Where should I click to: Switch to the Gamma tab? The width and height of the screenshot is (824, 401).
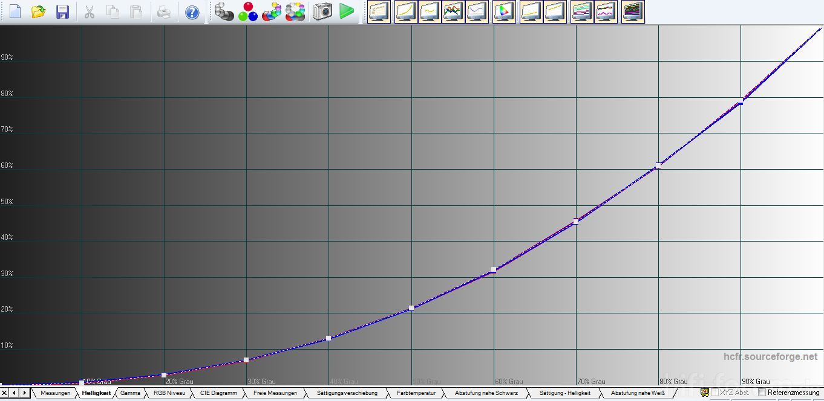pyautogui.click(x=130, y=393)
